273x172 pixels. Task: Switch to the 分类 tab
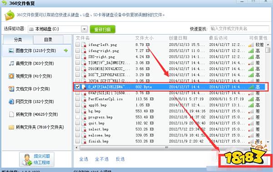[x=18, y=40]
